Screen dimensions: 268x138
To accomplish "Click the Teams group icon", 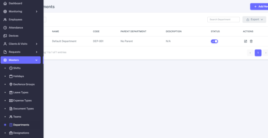I will pos(11,117).
